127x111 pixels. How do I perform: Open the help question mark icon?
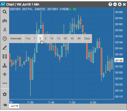tap(110, 4)
